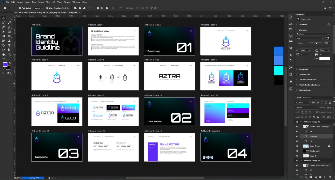The width and height of the screenshot is (335, 180).
Task: Delete layer trash icon
Action: (x=330, y=177)
